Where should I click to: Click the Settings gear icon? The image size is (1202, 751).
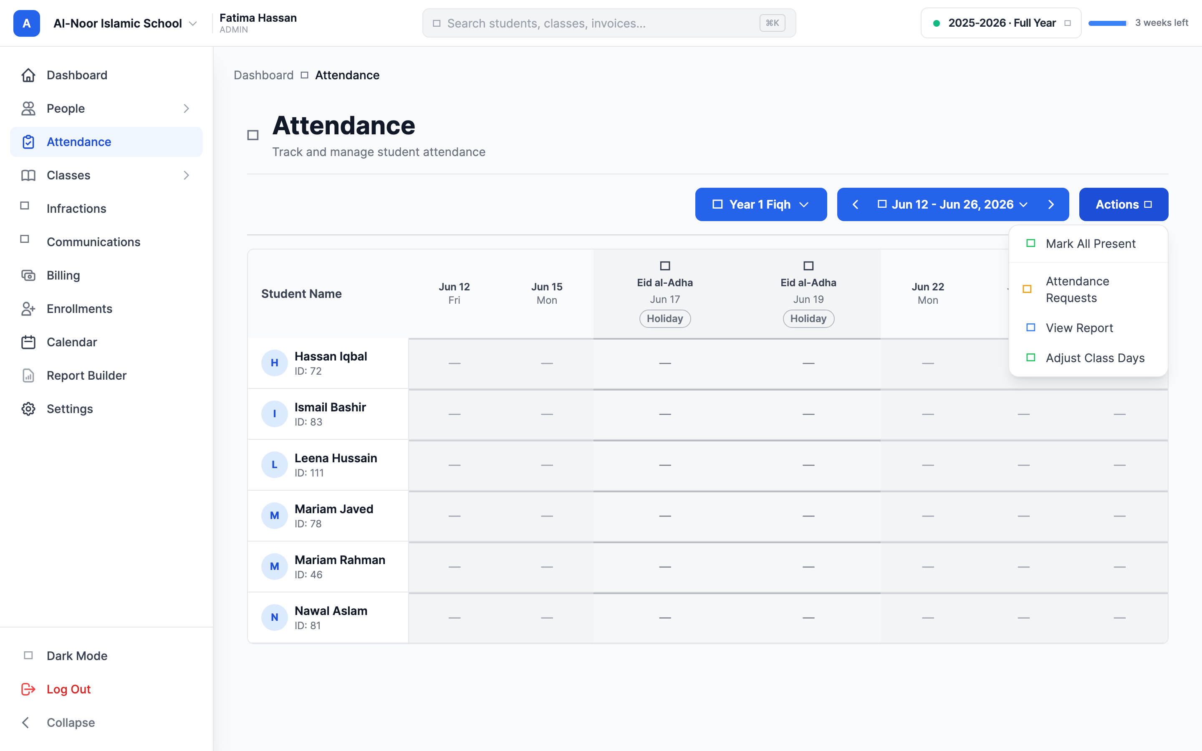click(x=28, y=408)
